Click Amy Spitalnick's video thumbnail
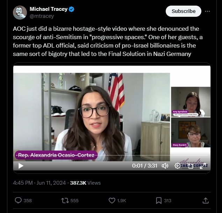222x213 pixels. coord(191,102)
